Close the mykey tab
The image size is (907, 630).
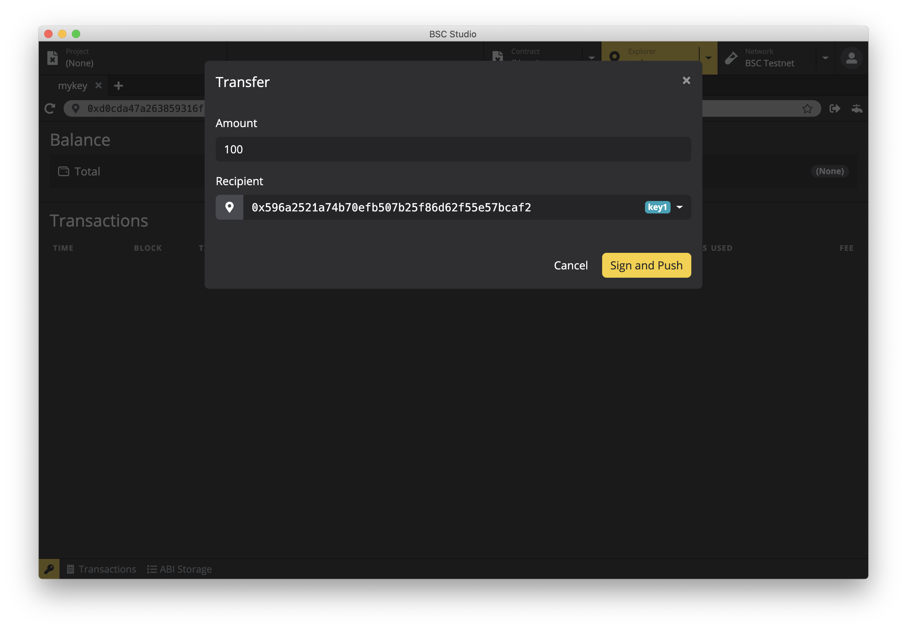pos(99,86)
